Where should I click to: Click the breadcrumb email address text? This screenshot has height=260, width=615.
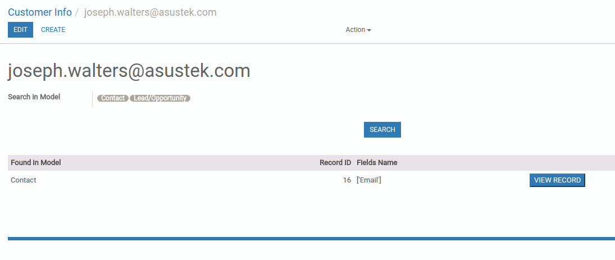tap(150, 12)
